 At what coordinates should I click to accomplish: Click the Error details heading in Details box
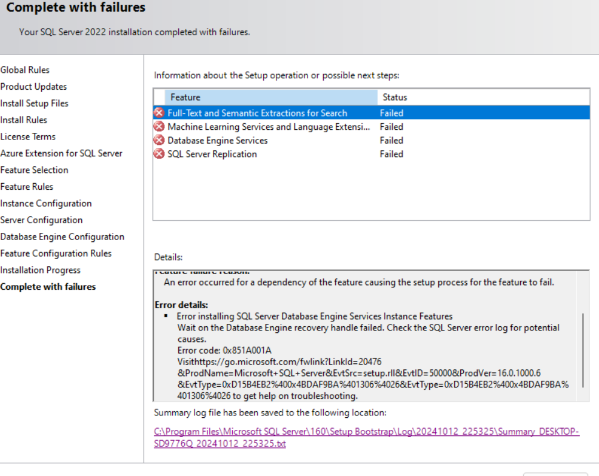[181, 305]
